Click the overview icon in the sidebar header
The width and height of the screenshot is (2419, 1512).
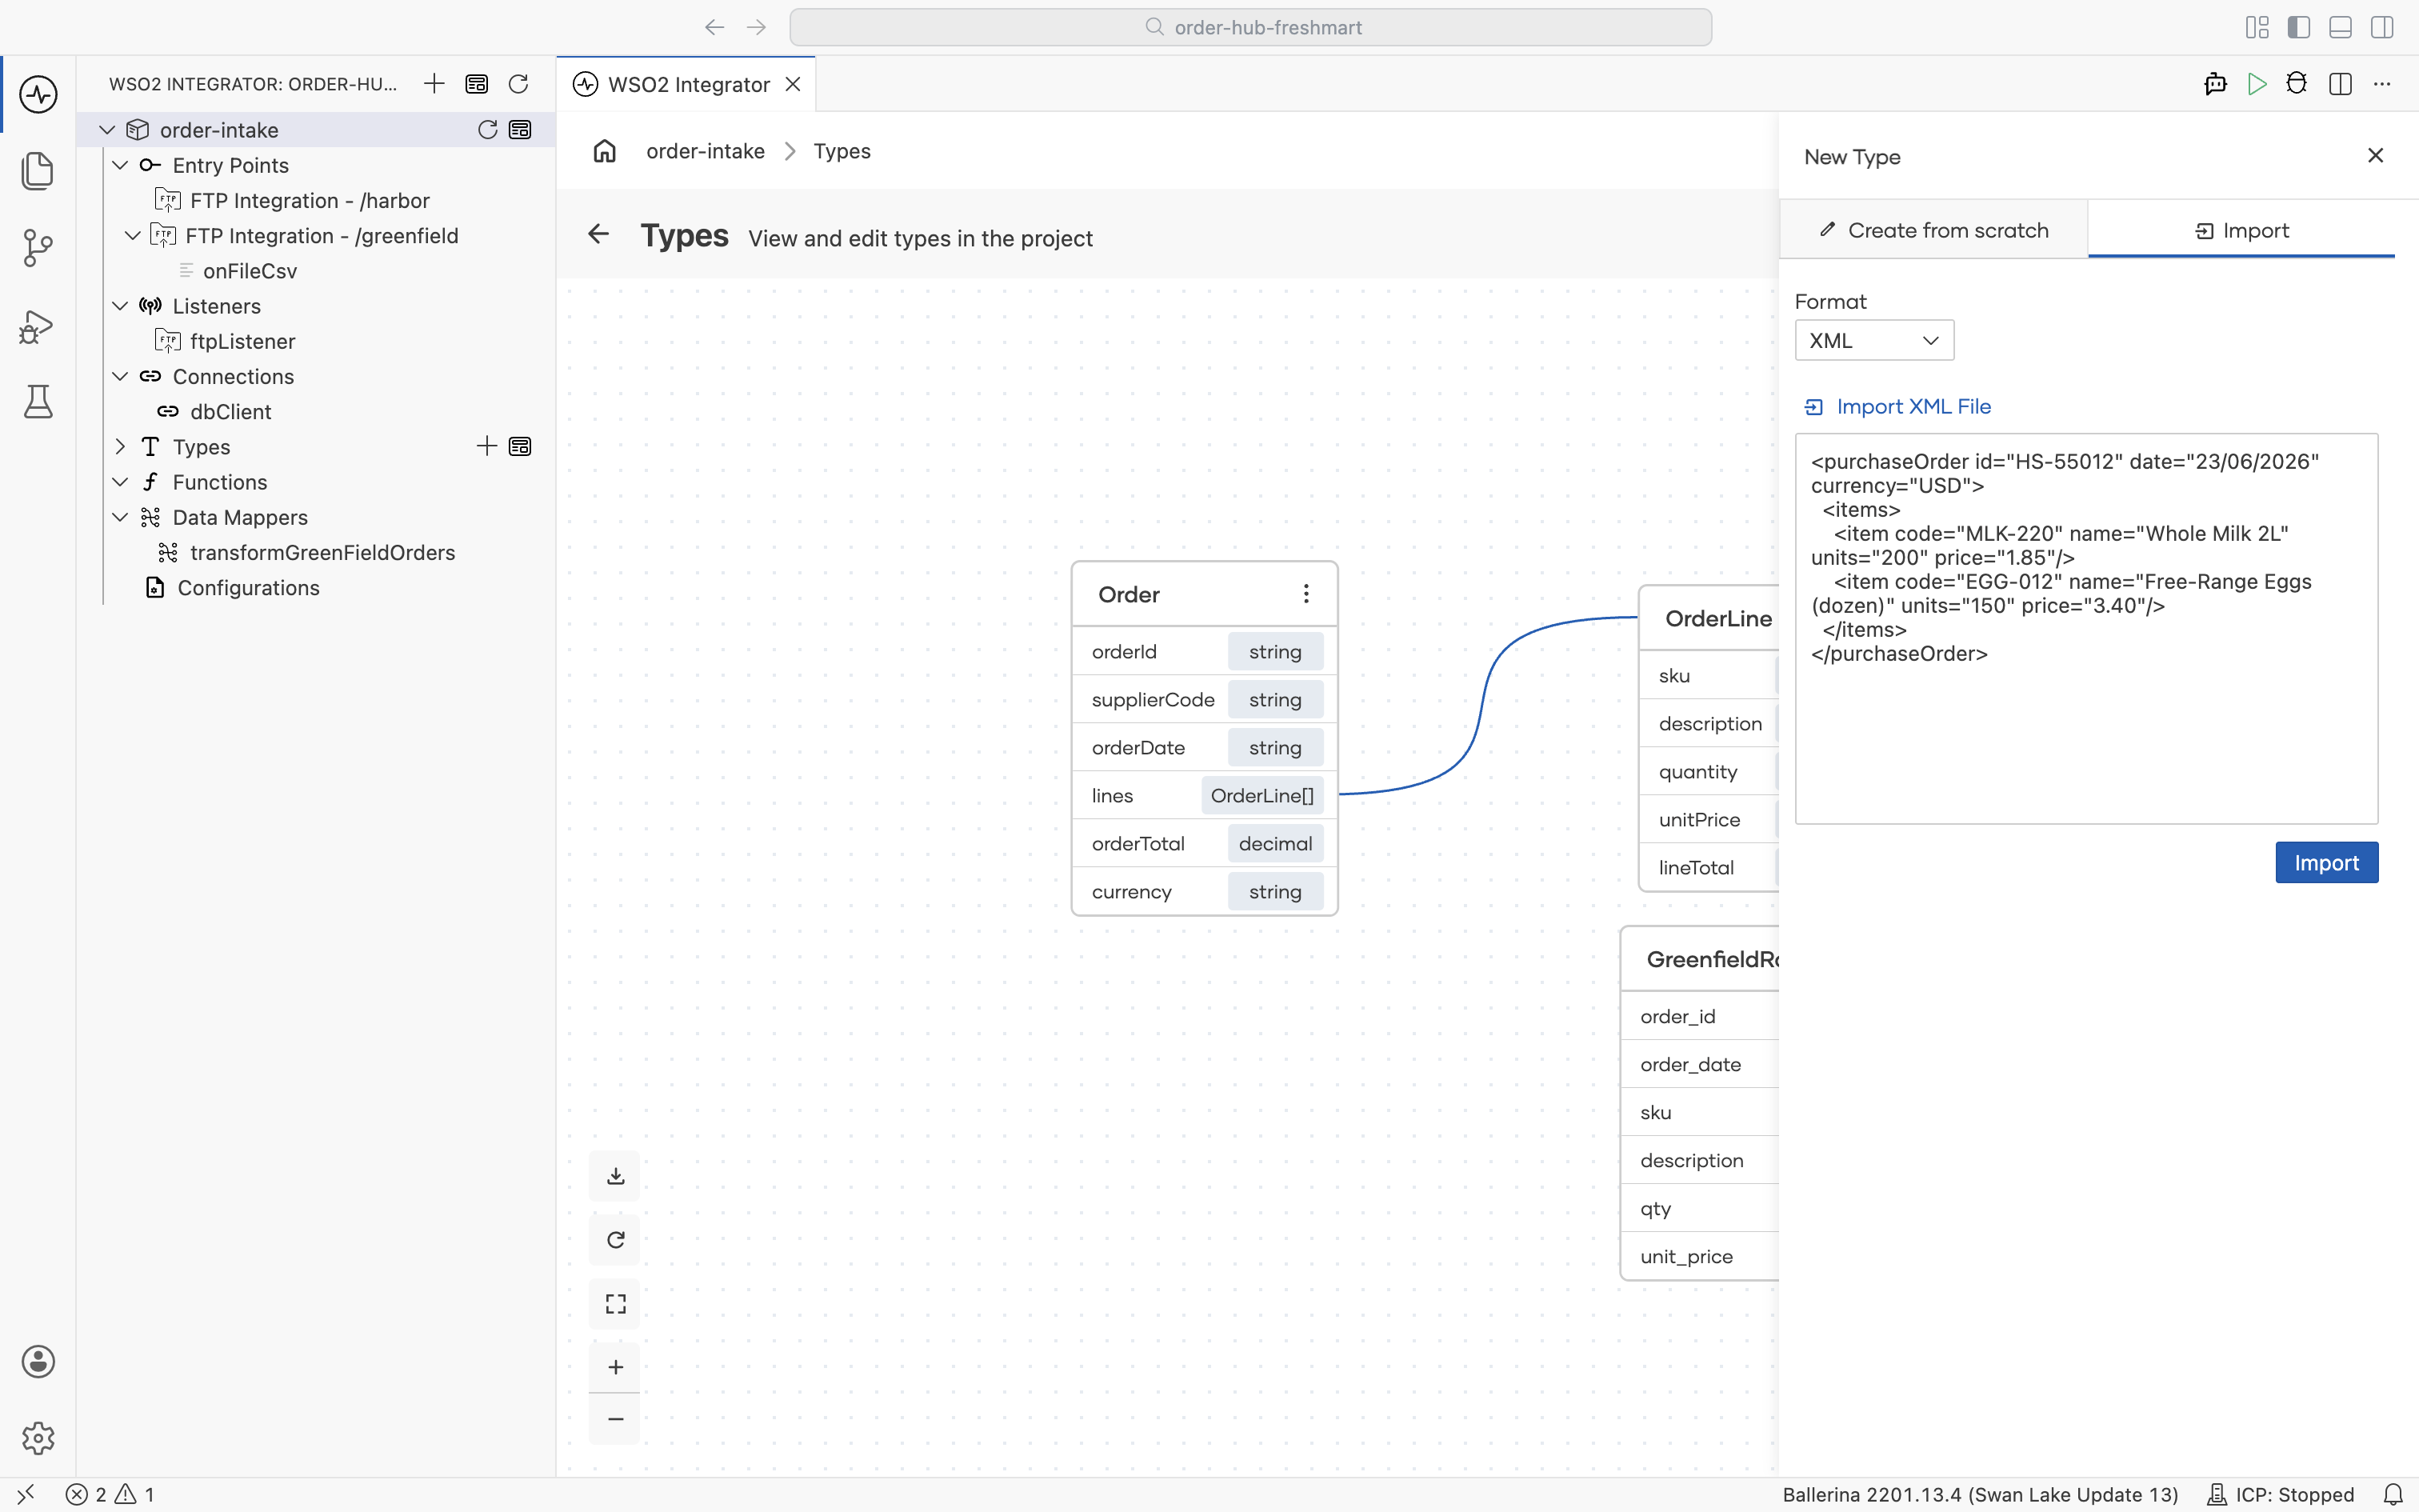click(477, 84)
